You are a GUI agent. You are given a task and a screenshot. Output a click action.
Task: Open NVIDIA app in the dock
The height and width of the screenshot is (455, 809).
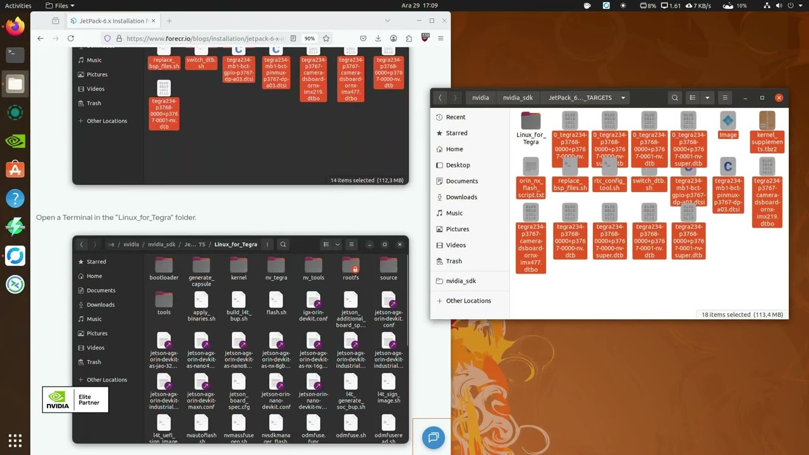click(15, 141)
